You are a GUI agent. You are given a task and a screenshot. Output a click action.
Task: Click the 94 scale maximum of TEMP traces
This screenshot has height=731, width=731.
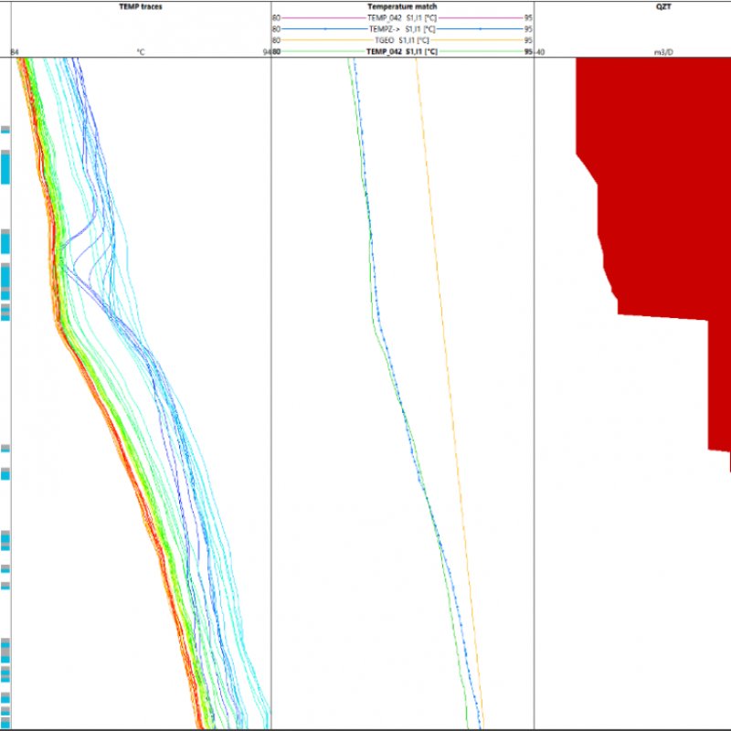(x=266, y=52)
